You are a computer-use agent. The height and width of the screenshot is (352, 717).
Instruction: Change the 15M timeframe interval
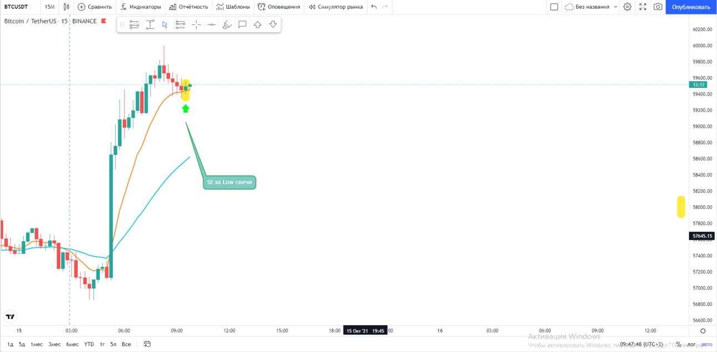(x=49, y=7)
